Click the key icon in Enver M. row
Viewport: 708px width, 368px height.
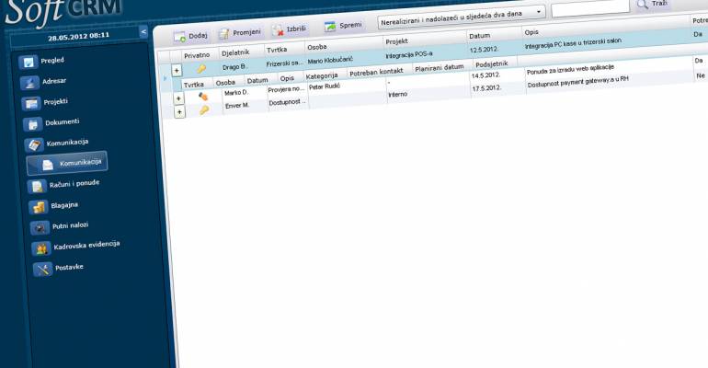pyautogui.click(x=204, y=109)
